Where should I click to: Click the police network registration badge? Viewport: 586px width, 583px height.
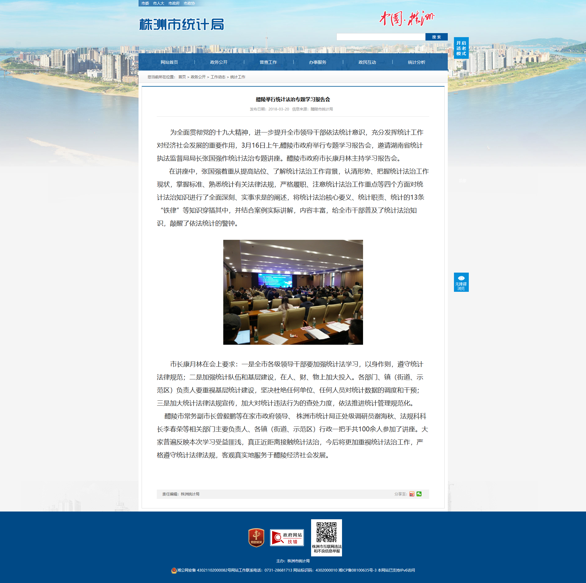click(174, 570)
